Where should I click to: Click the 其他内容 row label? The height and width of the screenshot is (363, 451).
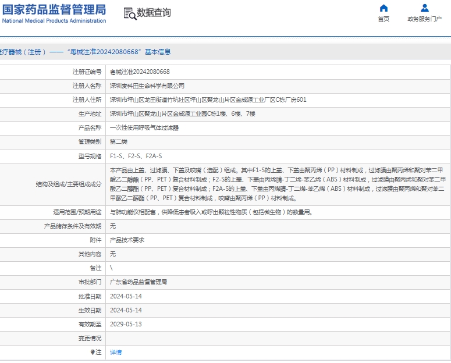[x=90, y=254]
